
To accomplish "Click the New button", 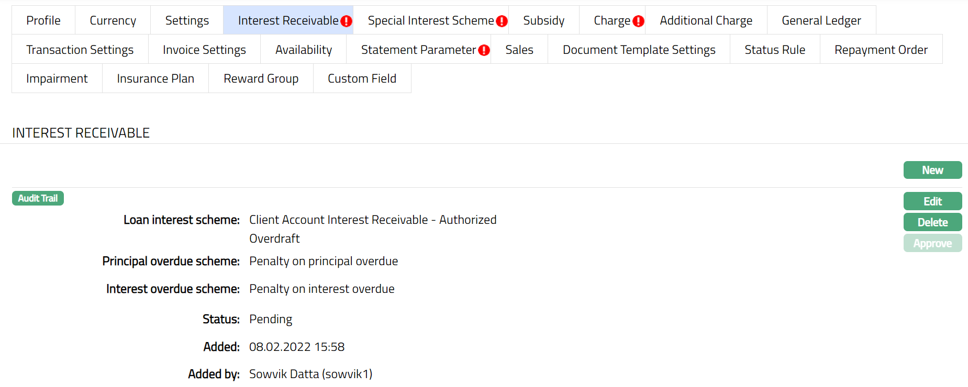I will tap(932, 170).
